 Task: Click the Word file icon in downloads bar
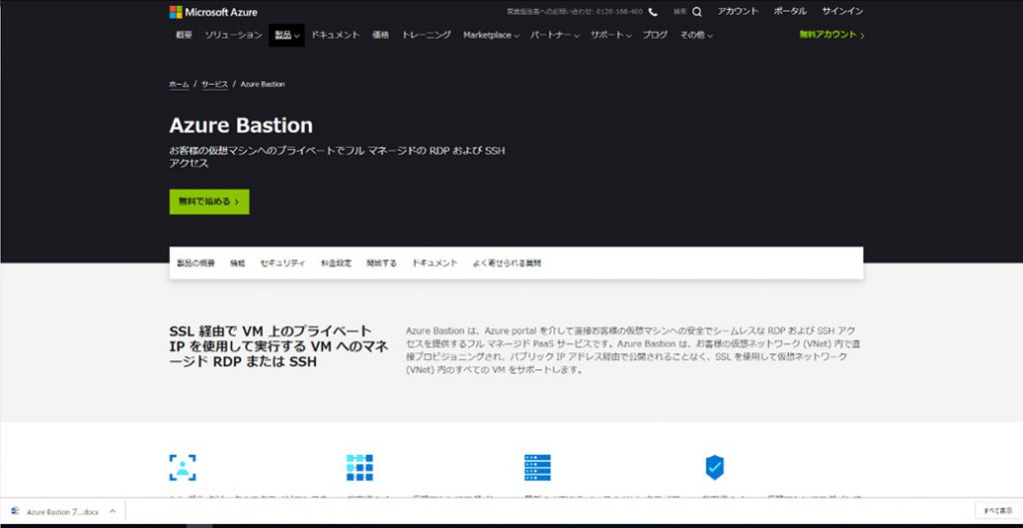[x=15, y=512]
